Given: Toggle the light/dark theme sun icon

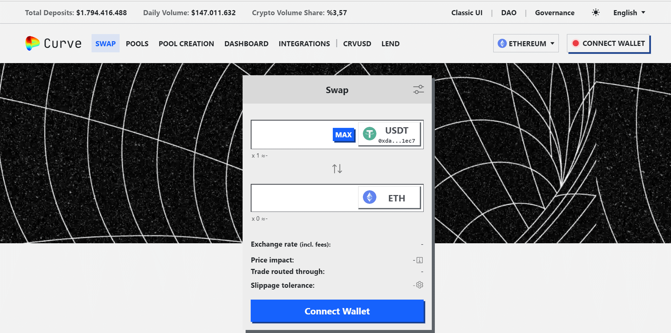Looking at the screenshot, I should coord(596,12).
